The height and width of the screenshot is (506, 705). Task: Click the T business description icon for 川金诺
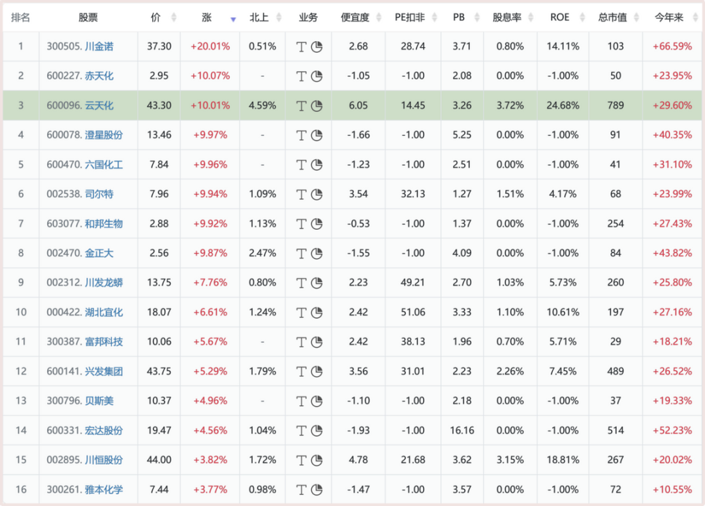(301, 46)
